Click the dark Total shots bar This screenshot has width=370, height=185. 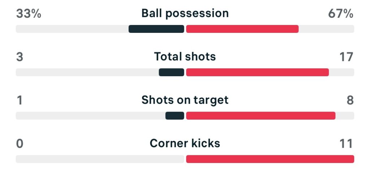[x=171, y=72]
